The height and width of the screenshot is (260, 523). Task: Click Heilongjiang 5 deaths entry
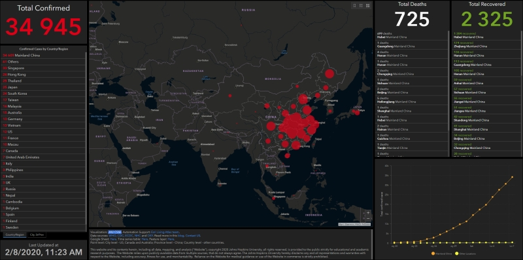pos(412,100)
